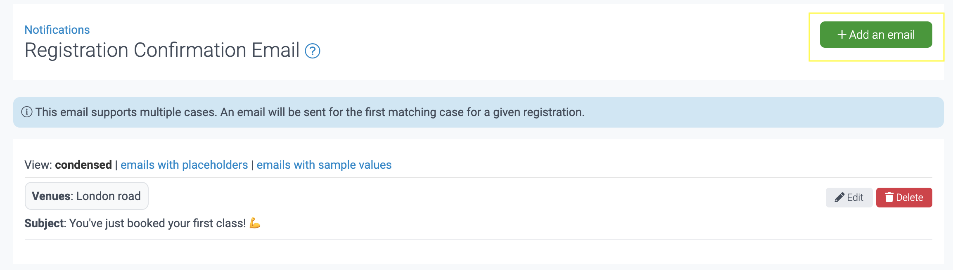Click the subject line text
Image resolution: width=953 pixels, height=270 pixels.
click(157, 223)
